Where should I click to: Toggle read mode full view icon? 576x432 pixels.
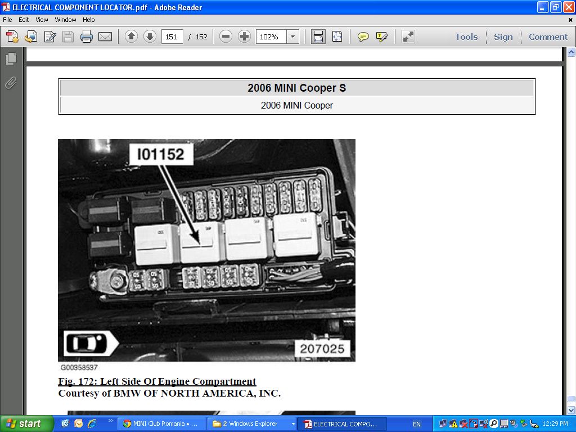pyautogui.click(x=408, y=37)
